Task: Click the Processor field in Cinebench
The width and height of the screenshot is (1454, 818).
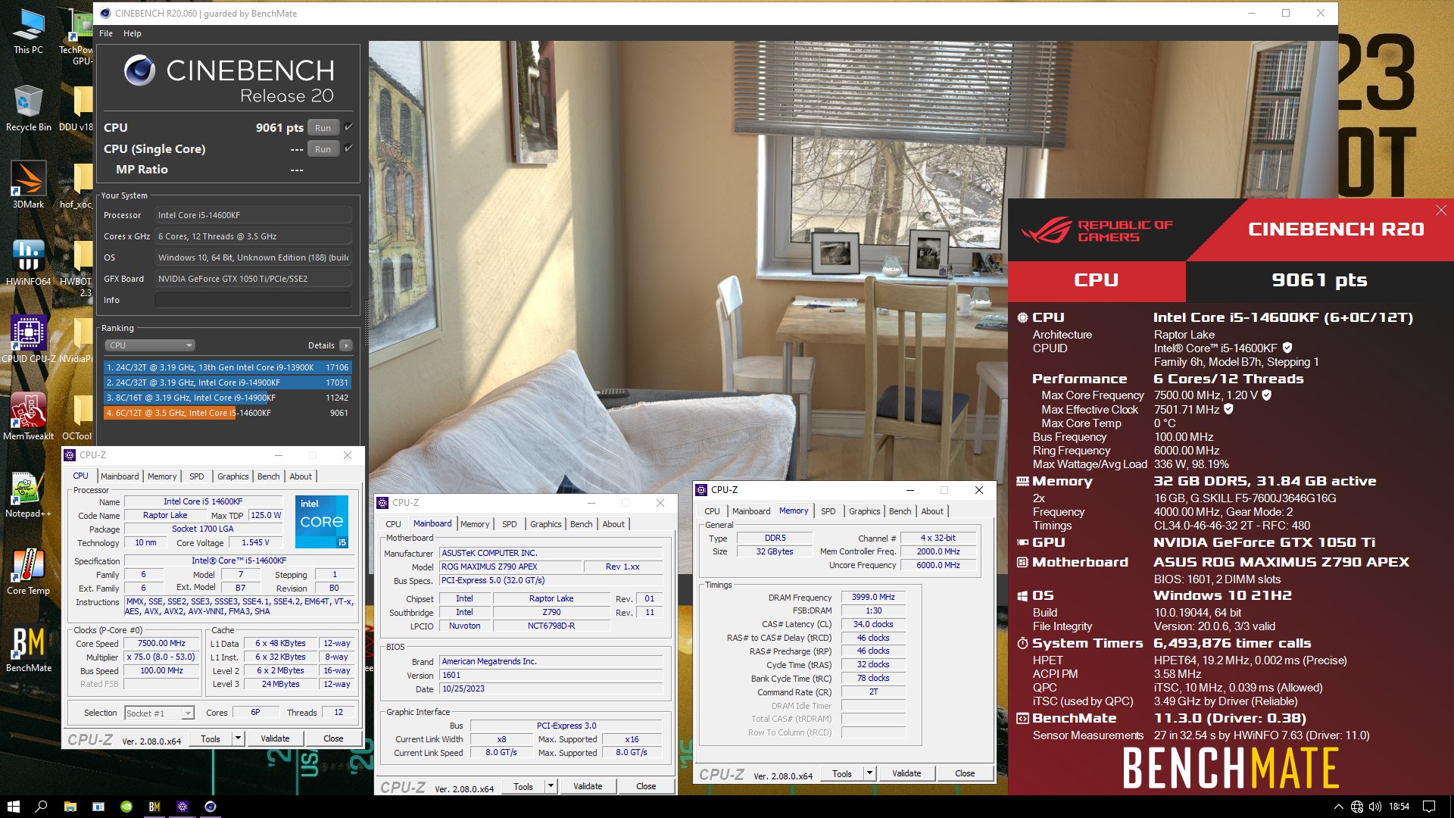Action: 254,215
